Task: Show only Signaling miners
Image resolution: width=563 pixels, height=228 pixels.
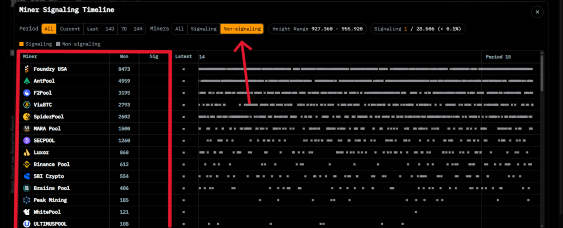Action: click(x=203, y=29)
